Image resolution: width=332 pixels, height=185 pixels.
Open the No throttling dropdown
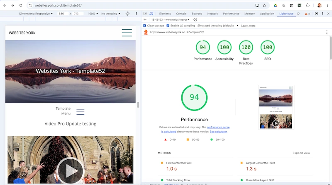(x=110, y=14)
